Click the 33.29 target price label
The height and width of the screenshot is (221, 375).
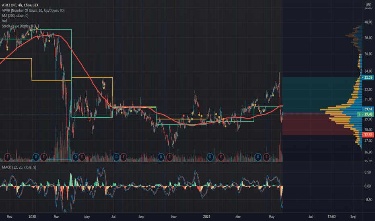tap(368, 78)
